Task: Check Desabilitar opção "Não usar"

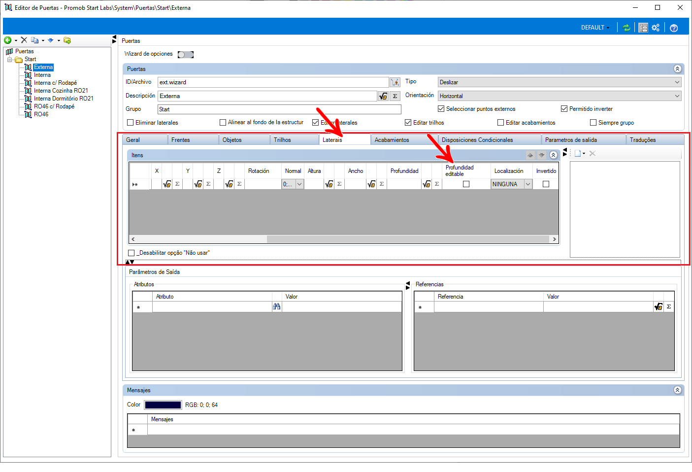Action: click(131, 253)
